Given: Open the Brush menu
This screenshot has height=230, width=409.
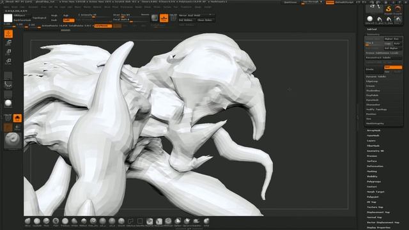Looking at the screenshot, I should (x=14, y=7).
